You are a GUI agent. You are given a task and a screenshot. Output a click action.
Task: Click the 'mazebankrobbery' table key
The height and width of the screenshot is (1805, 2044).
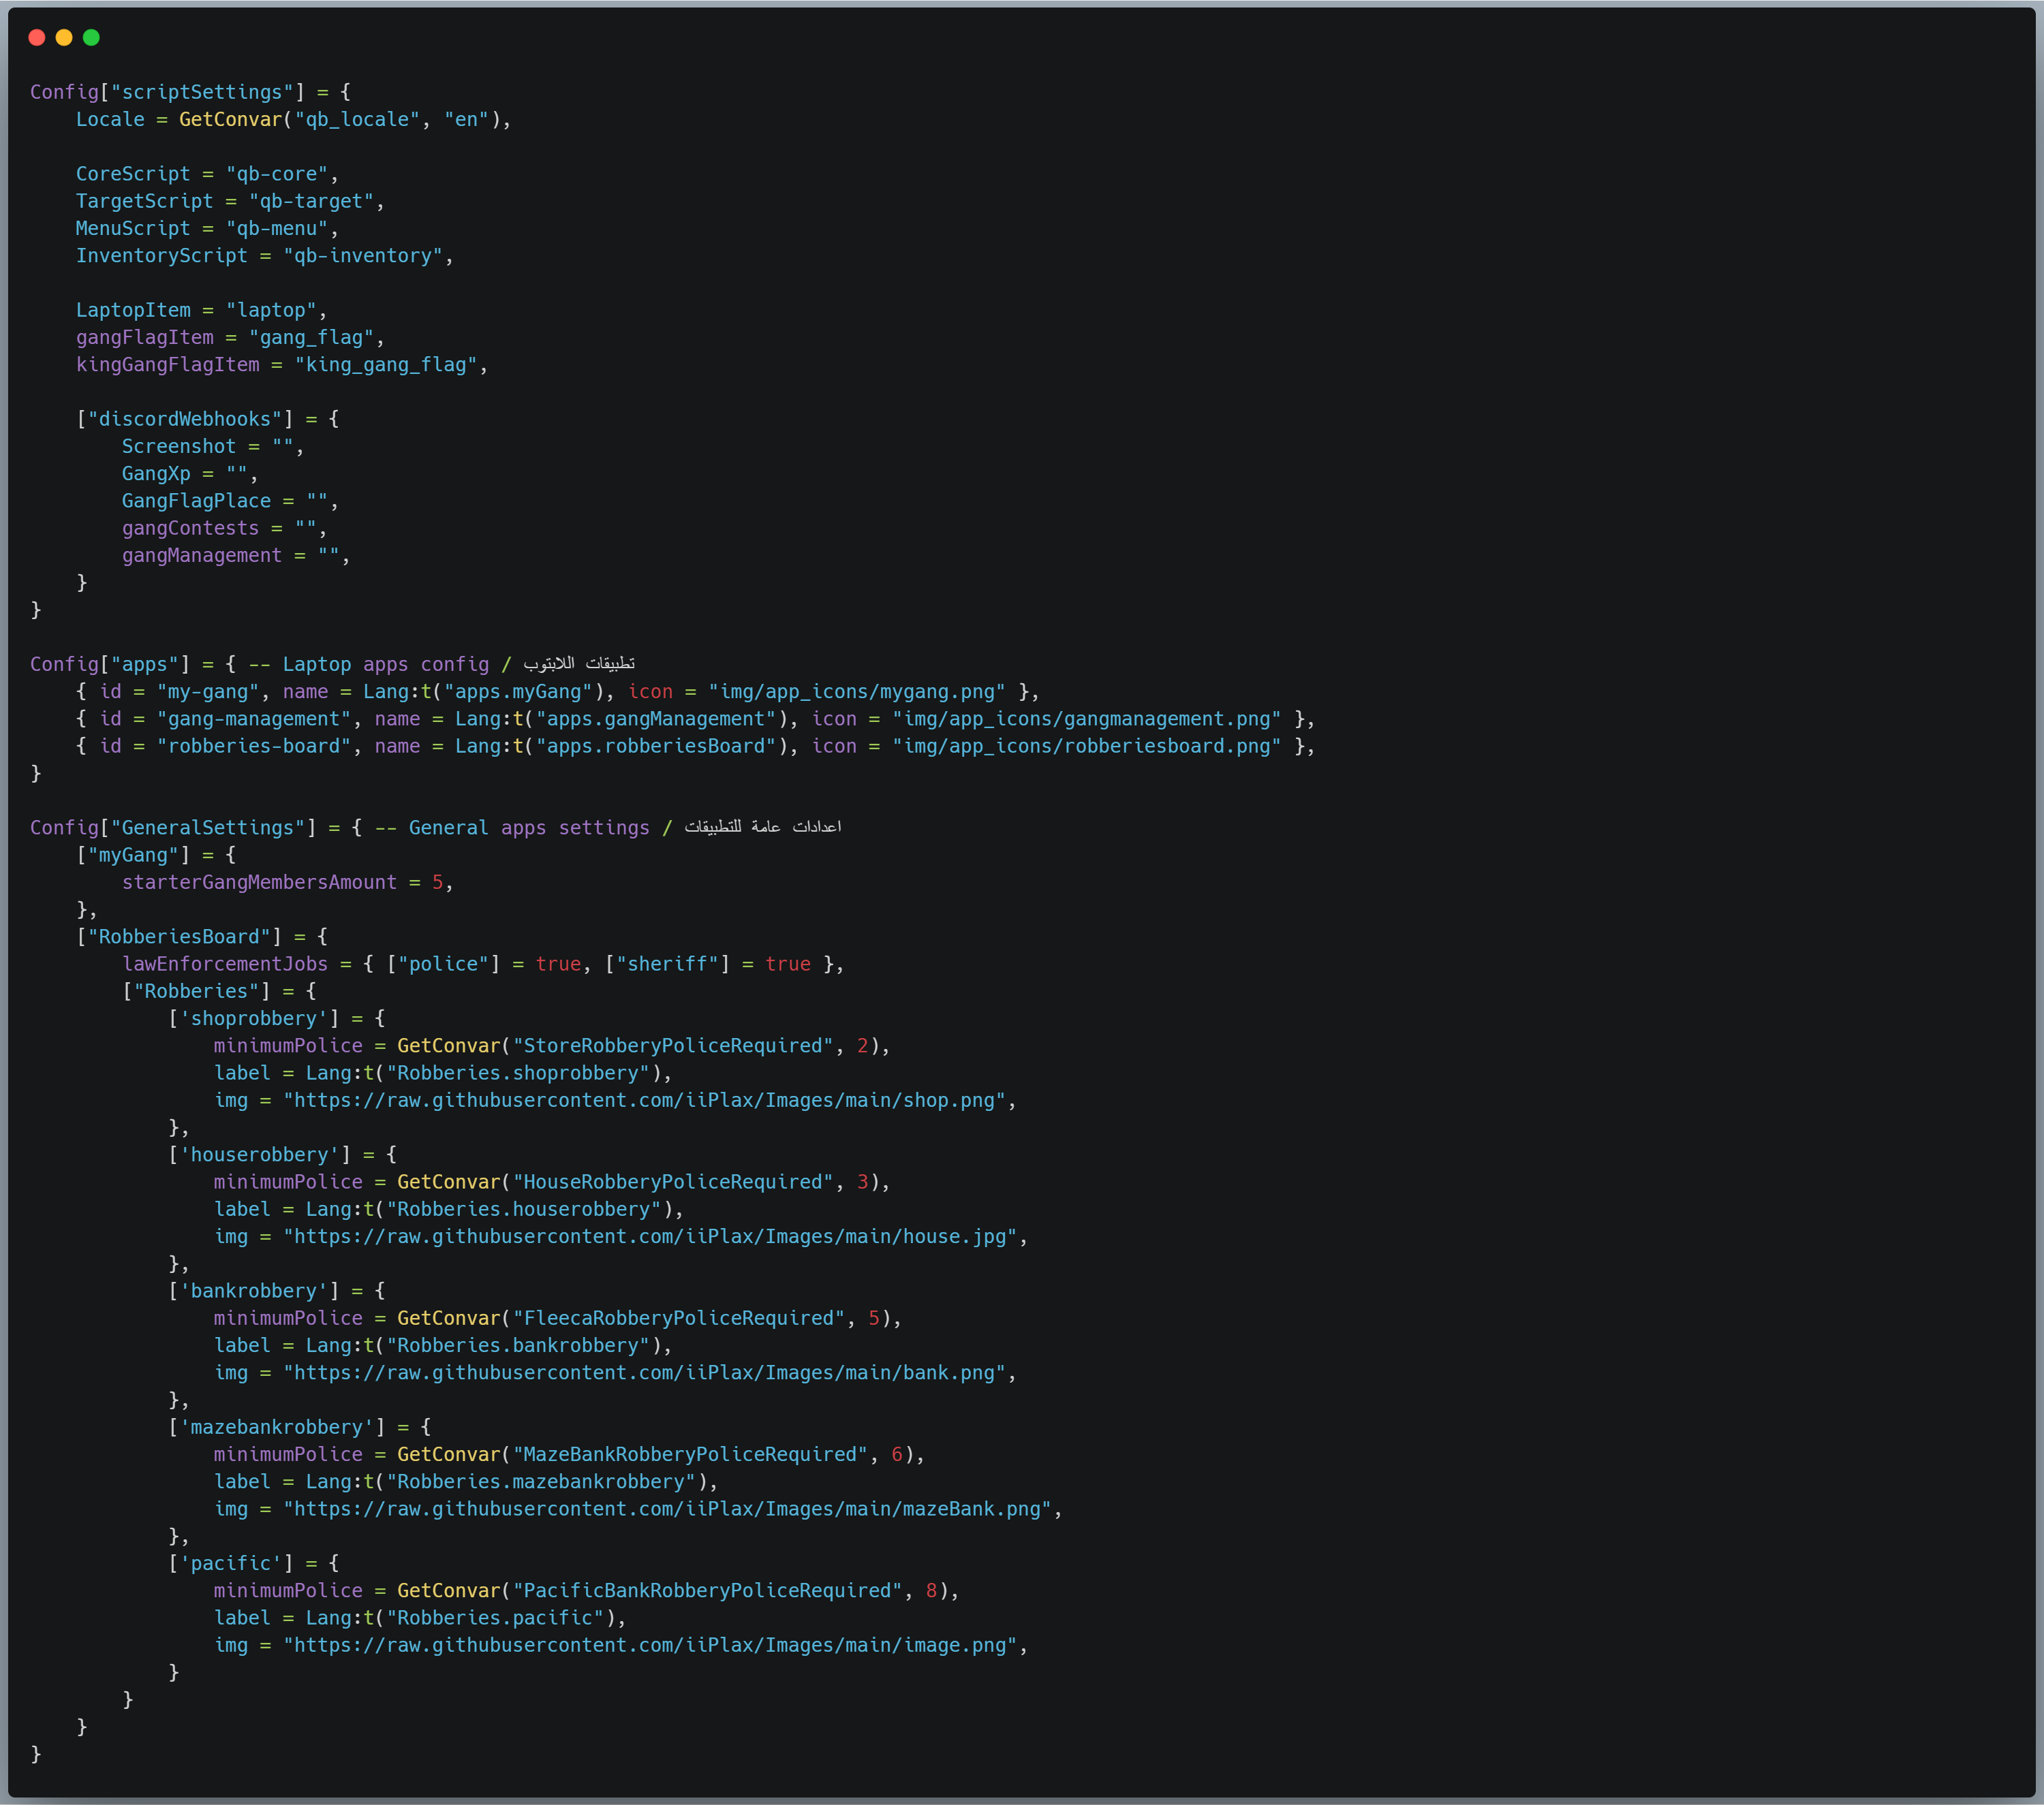(x=277, y=1427)
